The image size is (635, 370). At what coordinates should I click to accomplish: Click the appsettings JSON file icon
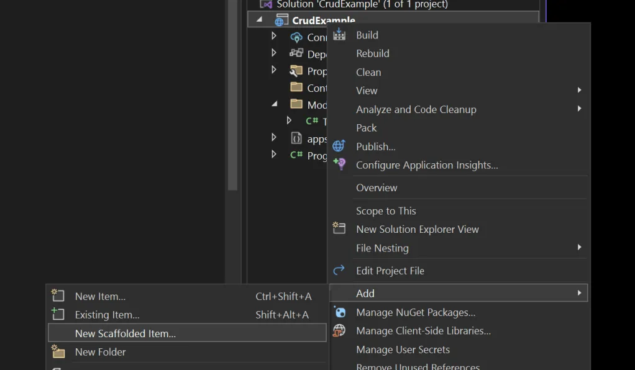tap(296, 138)
